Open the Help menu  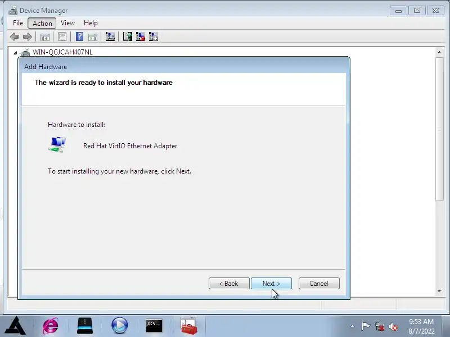tap(91, 23)
